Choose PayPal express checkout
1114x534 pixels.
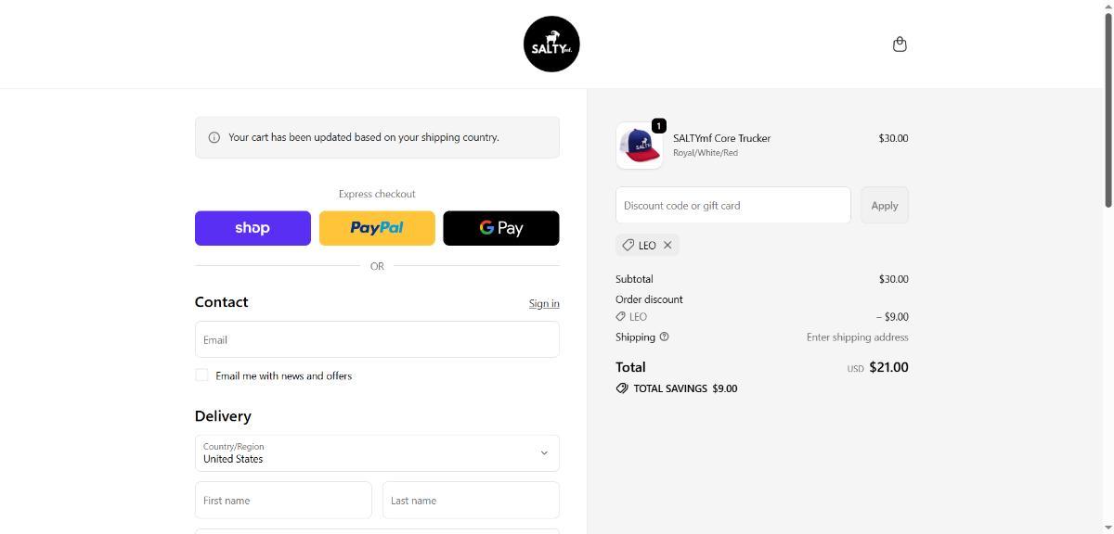377,228
